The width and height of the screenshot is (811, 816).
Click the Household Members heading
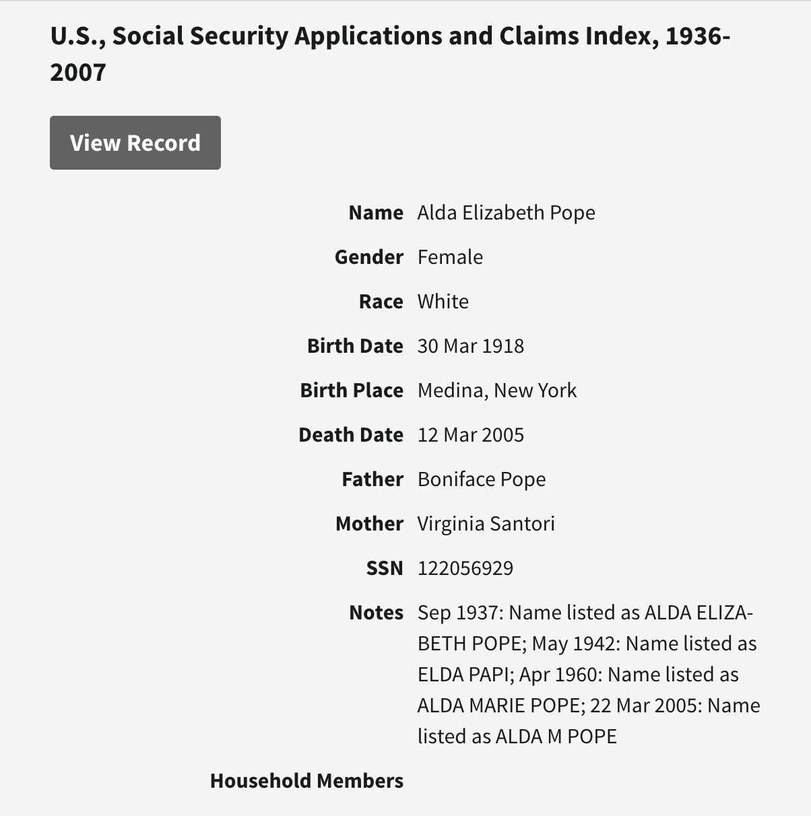[x=306, y=781]
